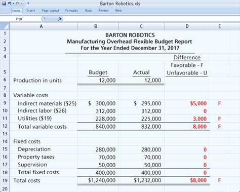Select row 1 header
This screenshot has height=192, width=240.
point(5,33)
